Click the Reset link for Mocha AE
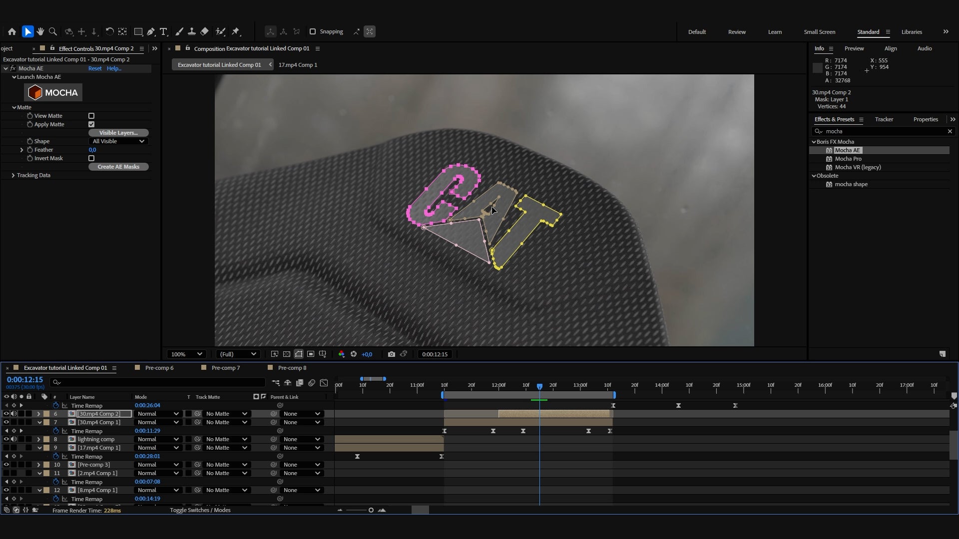Screen dimensions: 959x539 coord(95,68)
